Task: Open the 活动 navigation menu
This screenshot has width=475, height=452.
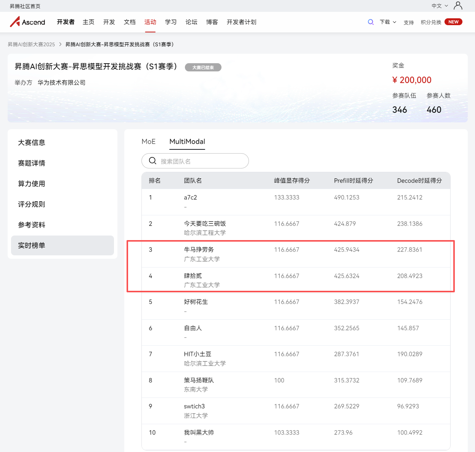Action: (x=150, y=22)
